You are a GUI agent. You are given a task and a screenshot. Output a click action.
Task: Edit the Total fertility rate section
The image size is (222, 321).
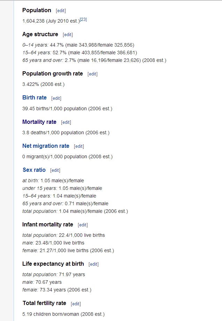[76, 304]
